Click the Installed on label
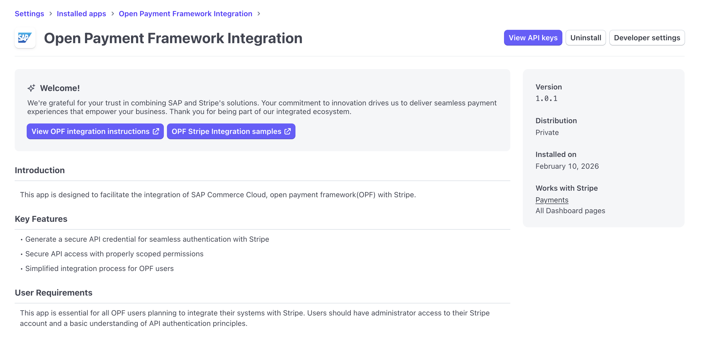 [x=556, y=154]
